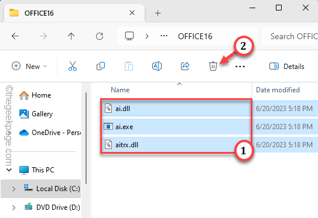Screen dimensions: 318x218
Task: Open the See more toolbar options
Action: (x=240, y=67)
